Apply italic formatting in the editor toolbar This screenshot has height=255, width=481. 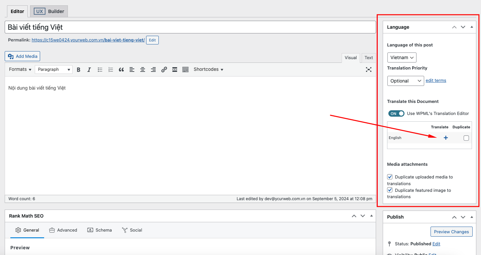click(89, 70)
